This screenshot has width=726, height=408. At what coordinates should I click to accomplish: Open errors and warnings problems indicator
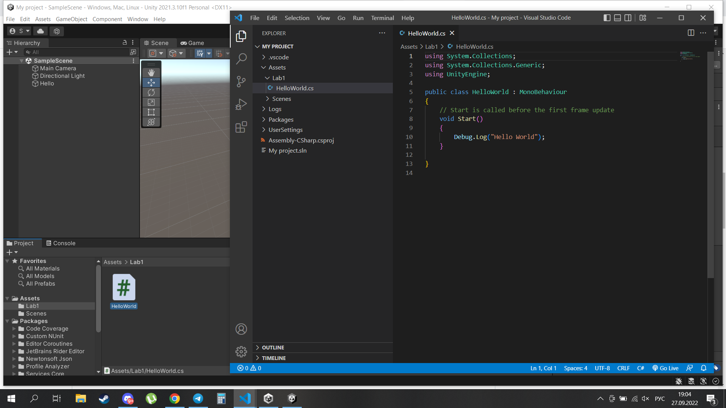tap(249, 368)
